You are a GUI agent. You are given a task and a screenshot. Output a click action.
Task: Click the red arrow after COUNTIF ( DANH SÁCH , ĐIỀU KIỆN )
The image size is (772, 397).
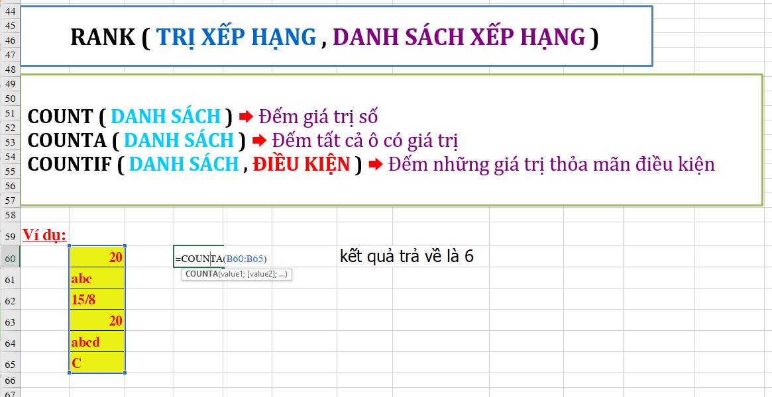tap(376, 163)
